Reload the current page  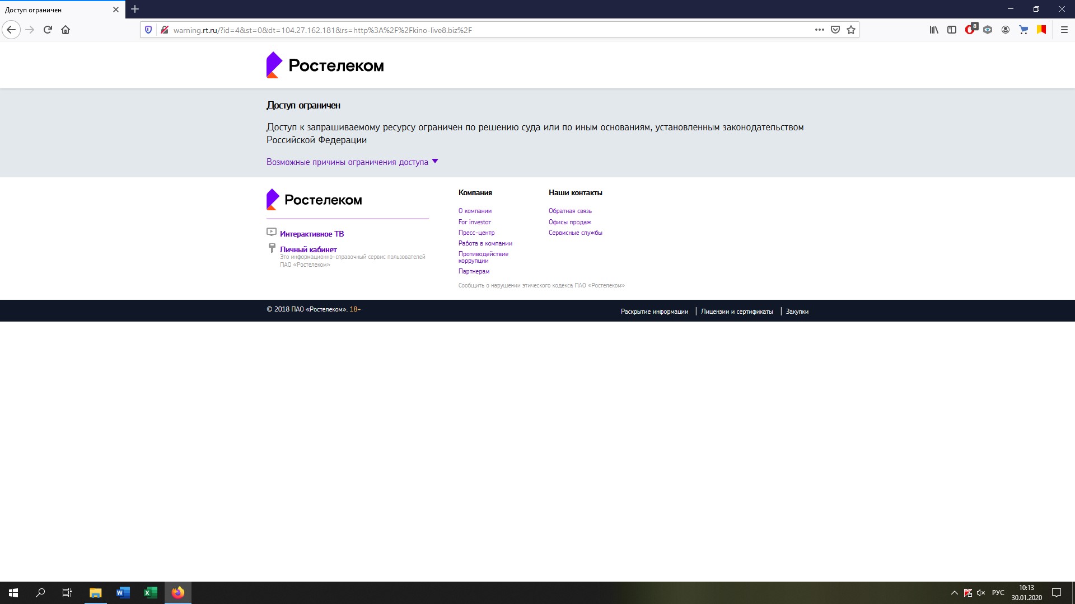click(x=48, y=30)
